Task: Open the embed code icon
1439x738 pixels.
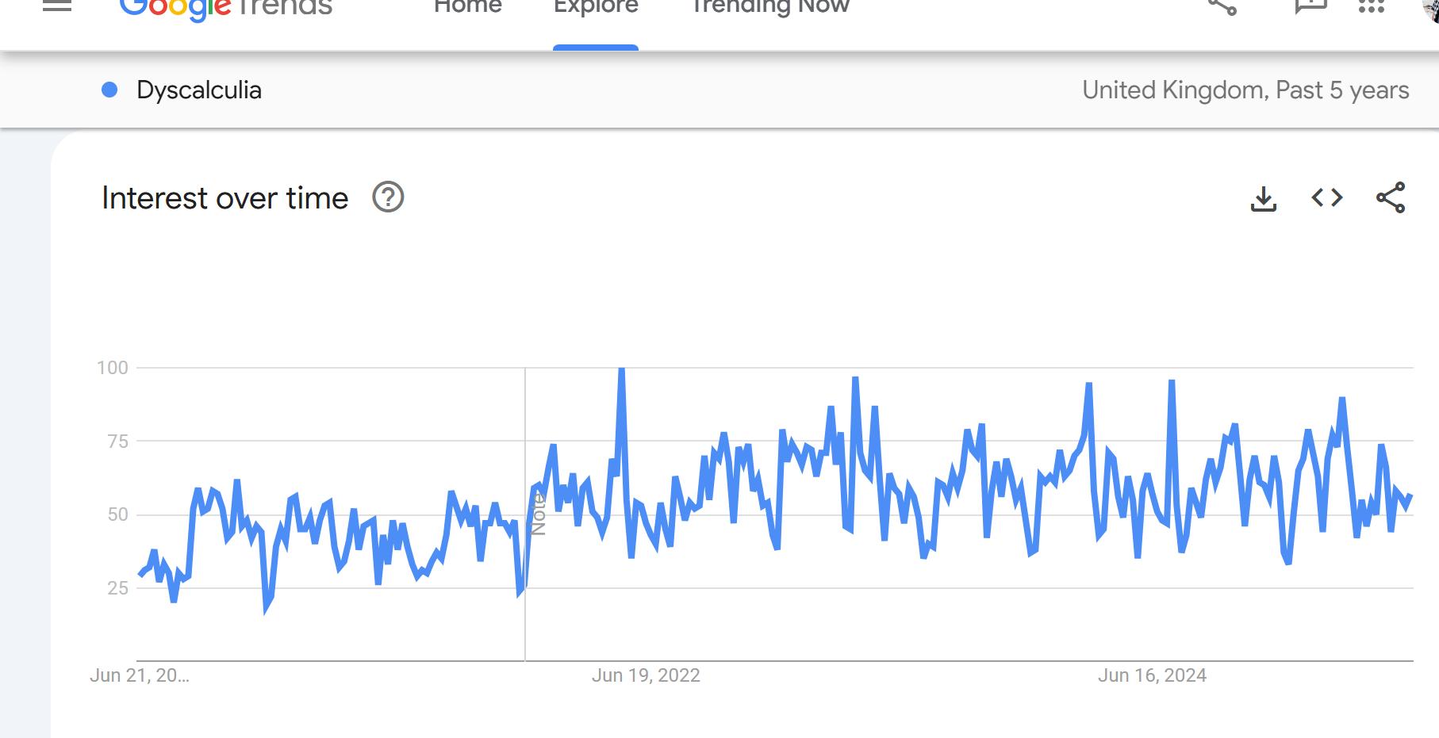Action: (1327, 197)
